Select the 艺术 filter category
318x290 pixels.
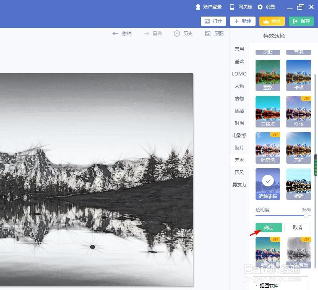pyautogui.click(x=239, y=160)
